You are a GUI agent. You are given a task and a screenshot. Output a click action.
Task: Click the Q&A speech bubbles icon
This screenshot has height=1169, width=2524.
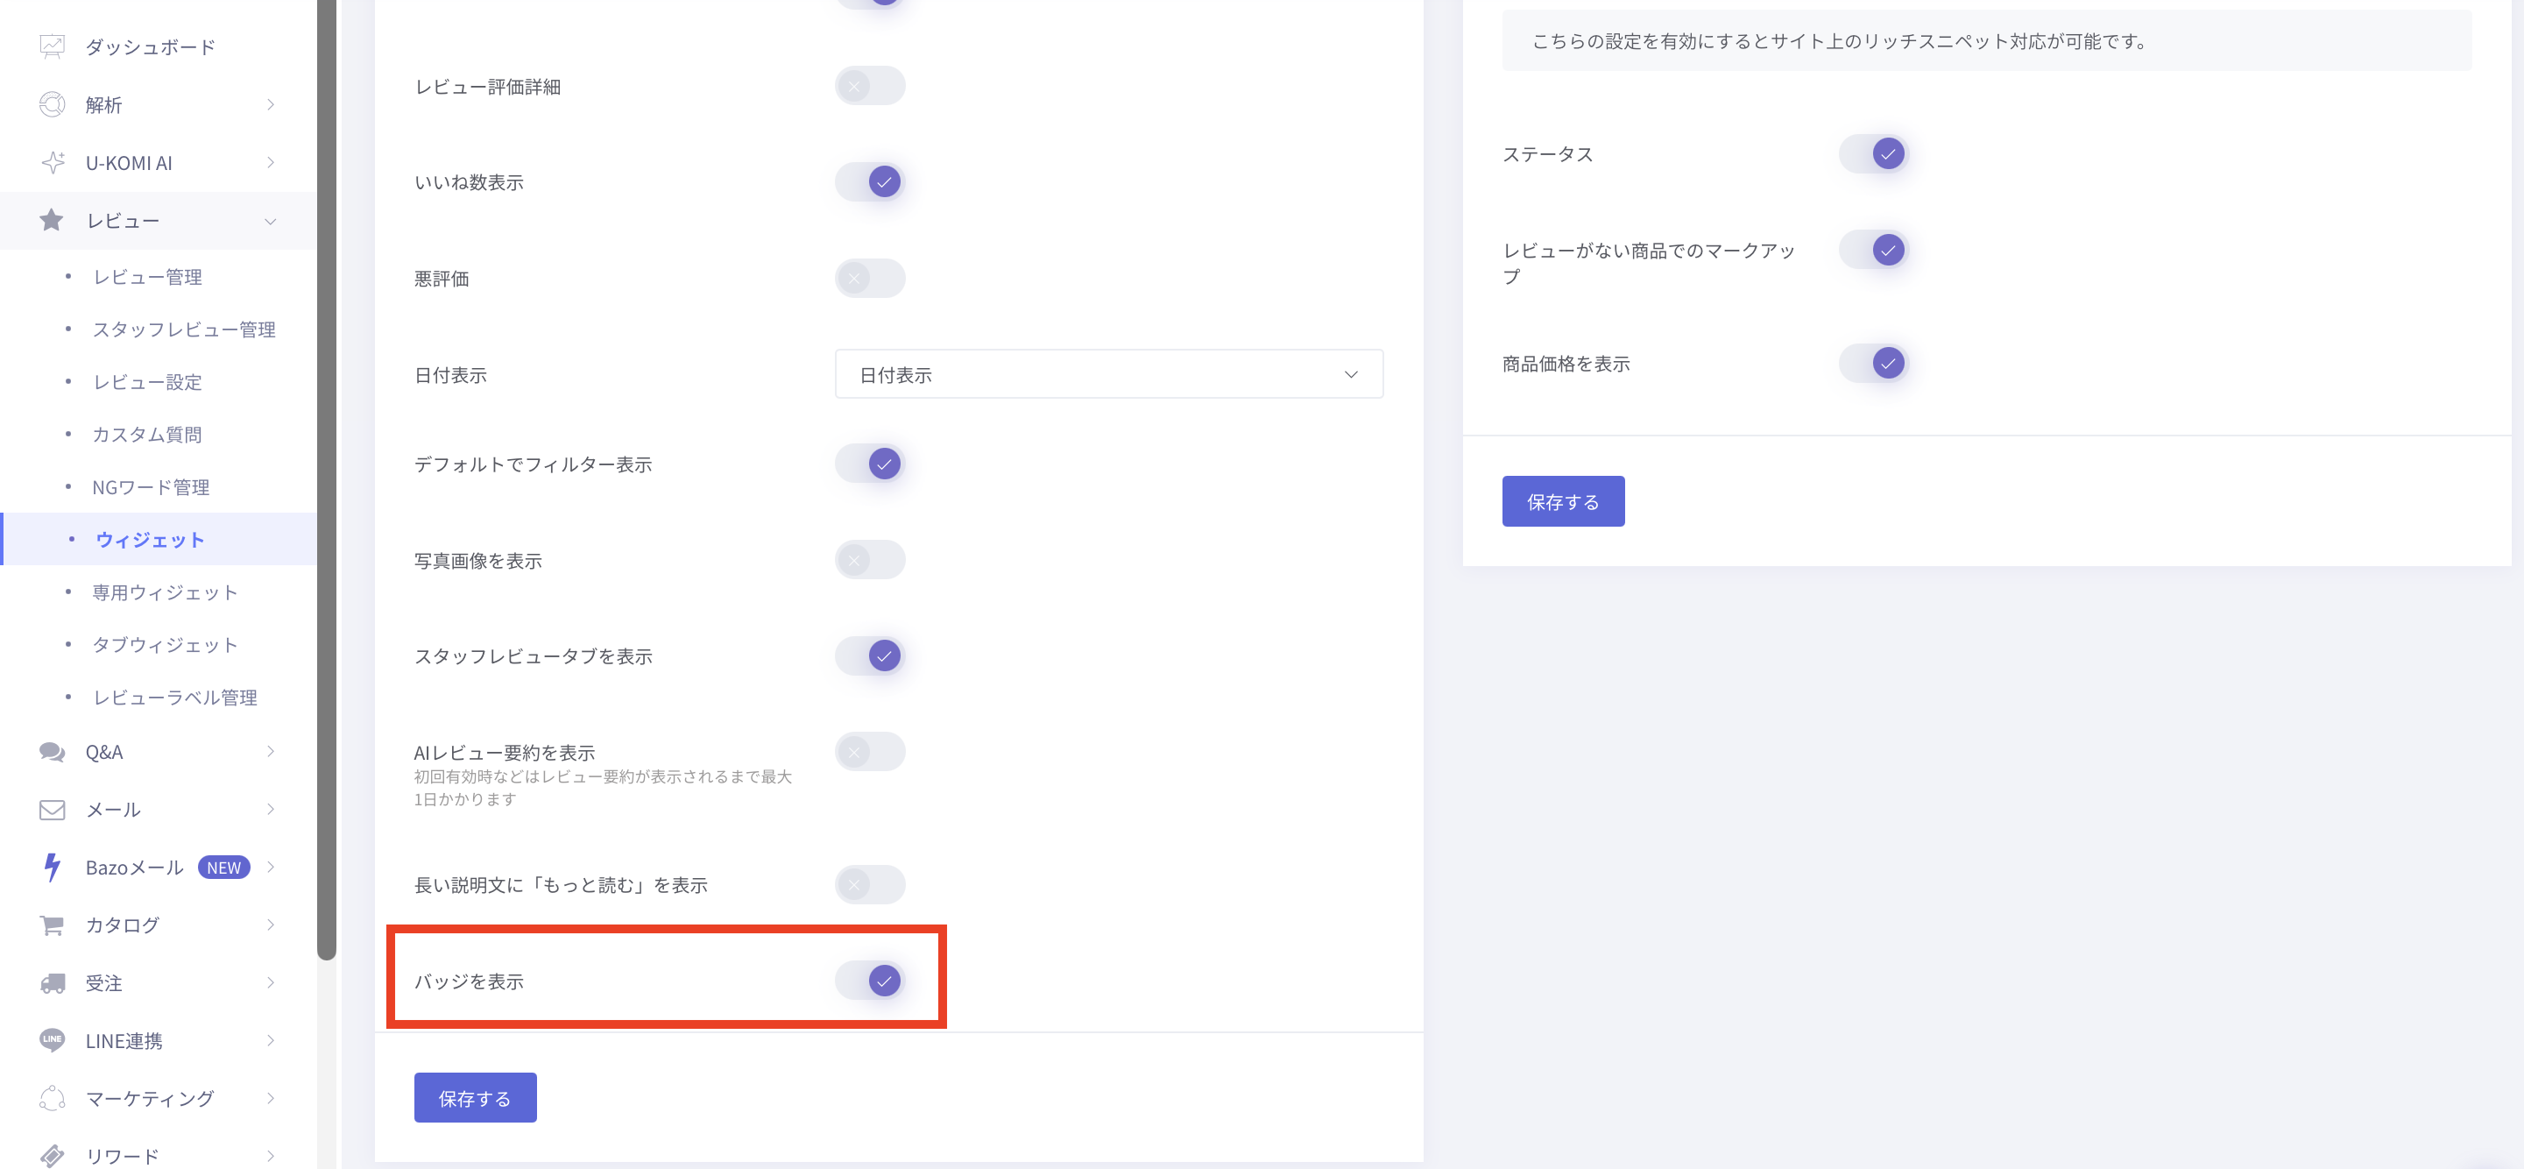(52, 752)
